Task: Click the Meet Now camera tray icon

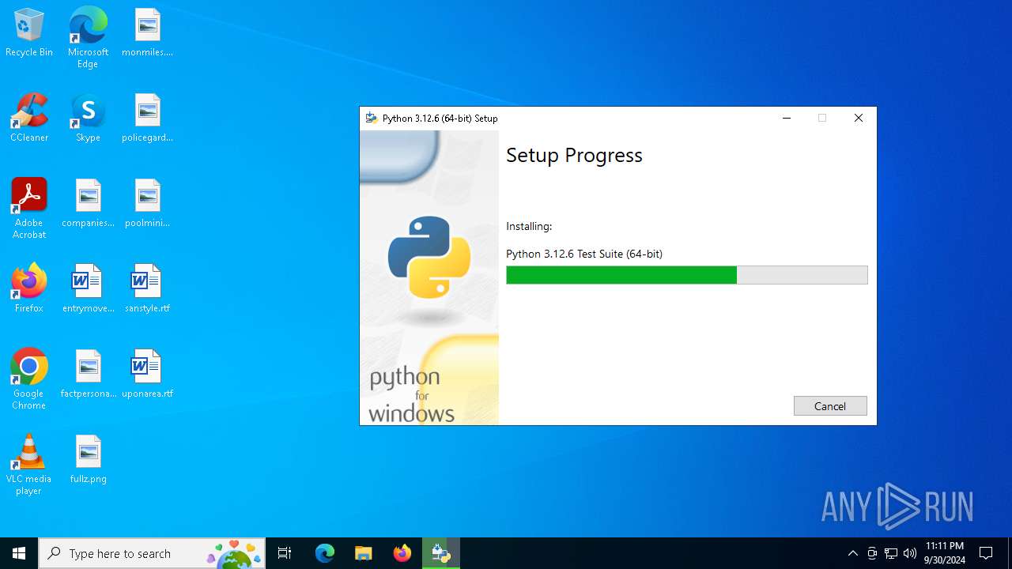Action: pos(872,553)
